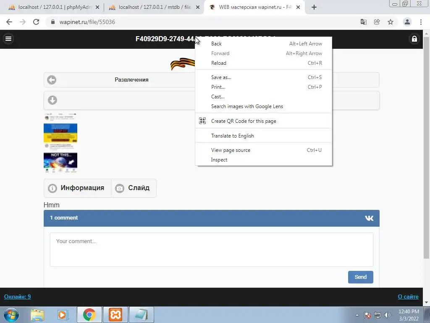Open the Онлайн: 9 link
The width and height of the screenshot is (430, 323).
pos(17,297)
